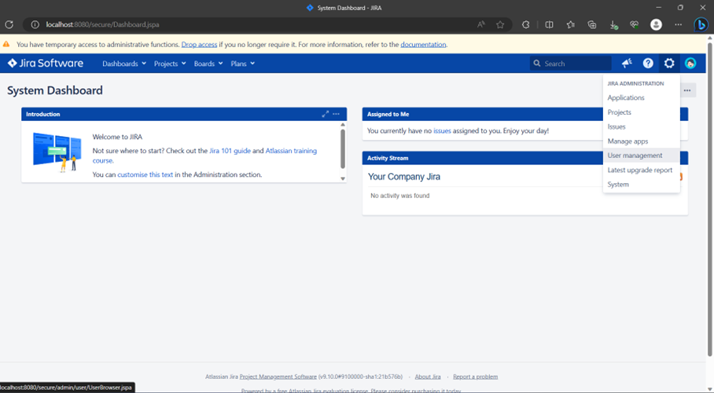Image resolution: width=714 pixels, height=393 pixels.
Task: Select System in administration menu
Action: [x=641, y=185]
